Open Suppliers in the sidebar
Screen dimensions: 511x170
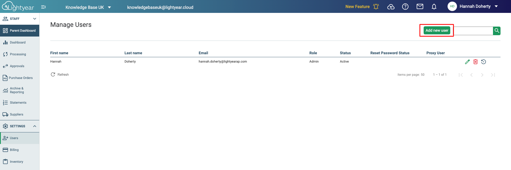click(20, 114)
